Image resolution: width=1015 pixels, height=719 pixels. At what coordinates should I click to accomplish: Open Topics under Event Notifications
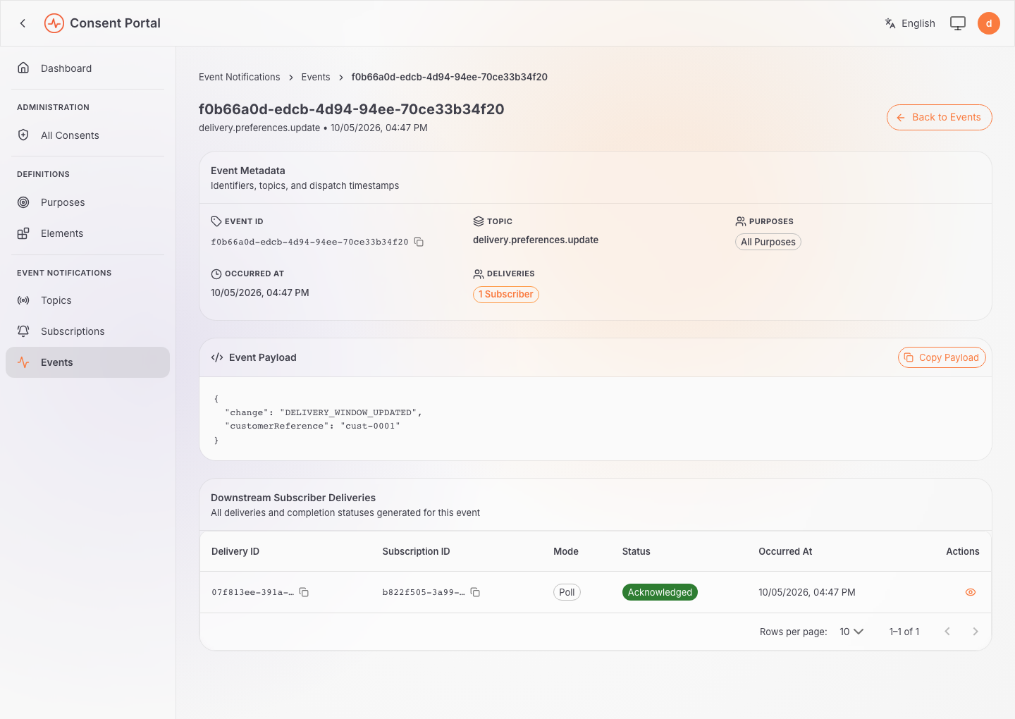(x=87, y=300)
